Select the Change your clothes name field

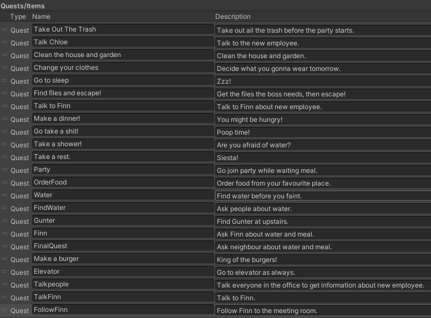(x=123, y=68)
